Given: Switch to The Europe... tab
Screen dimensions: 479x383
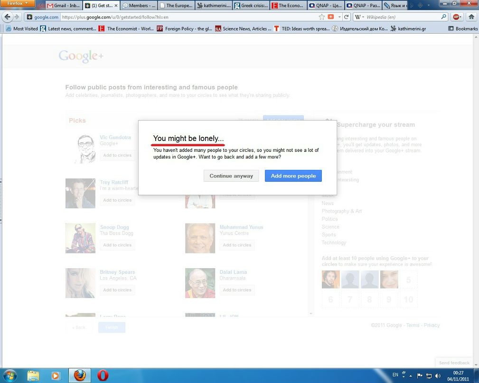Looking at the screenshot, I should click(176, 6).
